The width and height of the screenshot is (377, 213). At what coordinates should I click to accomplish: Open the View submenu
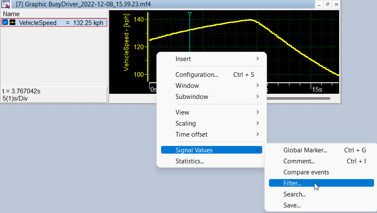pos(212,112)
